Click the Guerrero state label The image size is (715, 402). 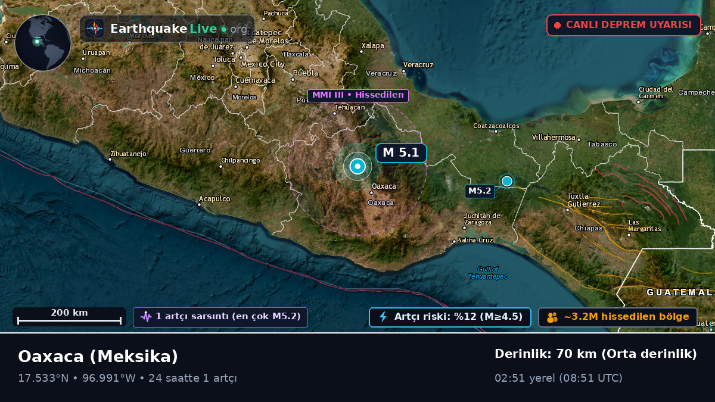(x=195, y=150)
